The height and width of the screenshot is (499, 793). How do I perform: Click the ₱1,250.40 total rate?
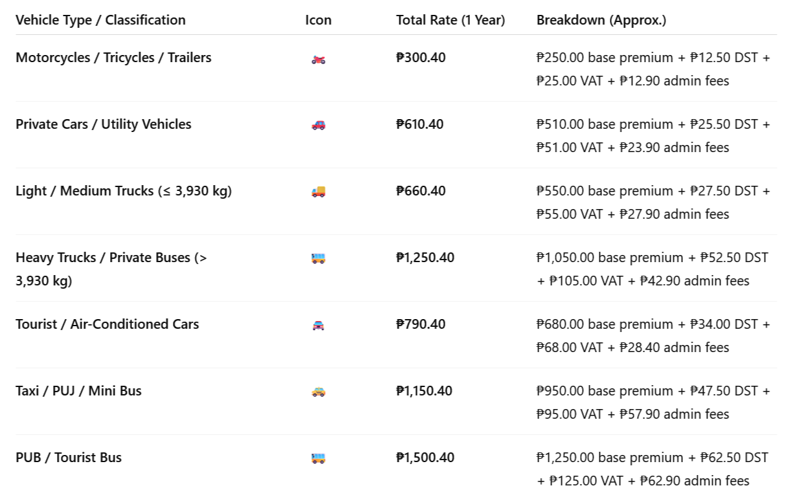[x=425, y=258]
